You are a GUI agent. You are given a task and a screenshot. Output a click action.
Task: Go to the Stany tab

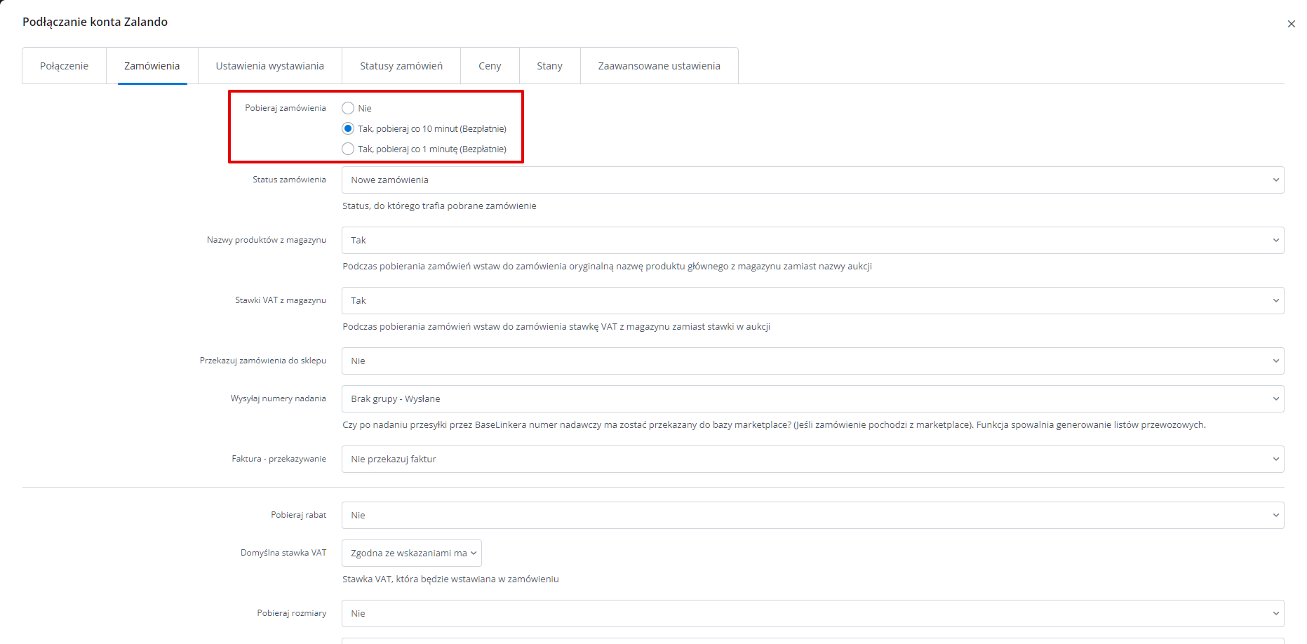point(549,66)
